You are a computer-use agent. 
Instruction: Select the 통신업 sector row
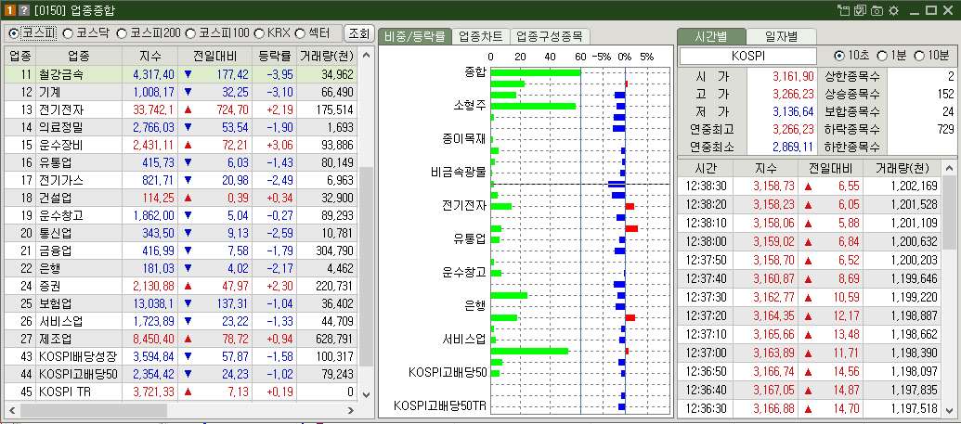point(181,234)
